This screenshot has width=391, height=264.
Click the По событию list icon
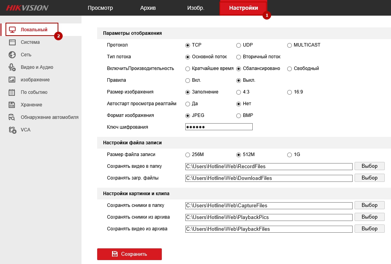point(12,92)
